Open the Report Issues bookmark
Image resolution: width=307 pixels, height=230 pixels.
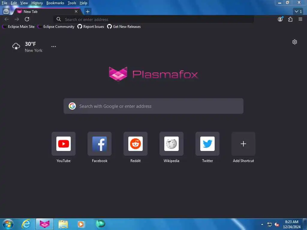[91, 27]
